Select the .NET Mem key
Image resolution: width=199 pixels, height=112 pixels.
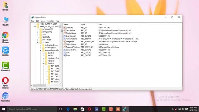coord(55,79)
